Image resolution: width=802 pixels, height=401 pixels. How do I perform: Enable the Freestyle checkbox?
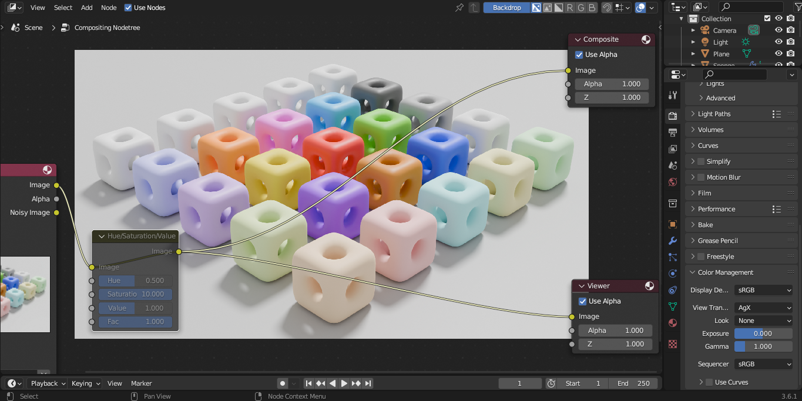(x=701, y=257)
